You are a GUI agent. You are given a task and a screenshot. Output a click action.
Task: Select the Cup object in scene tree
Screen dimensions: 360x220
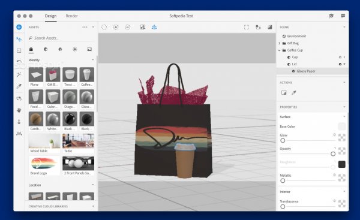[295, 57]
